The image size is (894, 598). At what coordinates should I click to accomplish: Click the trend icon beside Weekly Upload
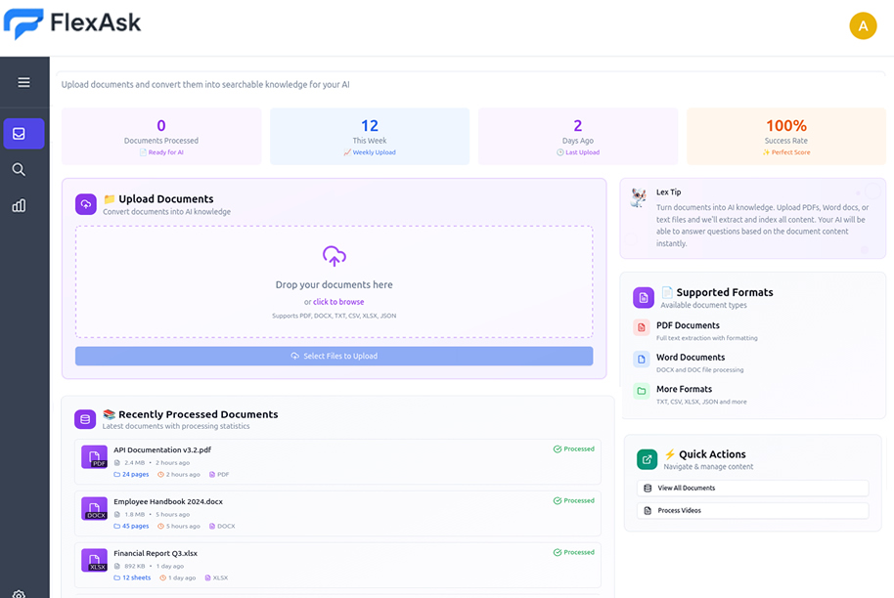[347, 152]
